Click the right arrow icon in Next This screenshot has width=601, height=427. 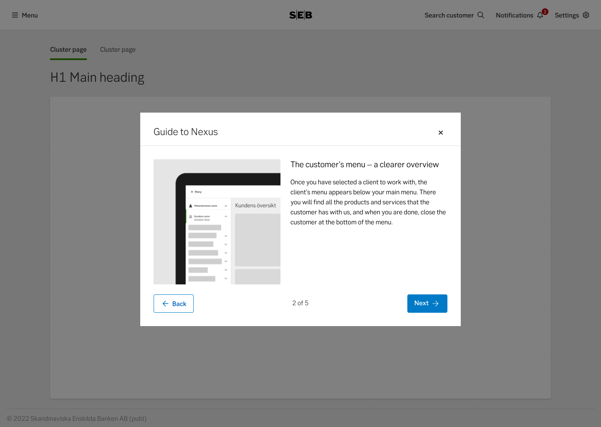coord(436,304)
